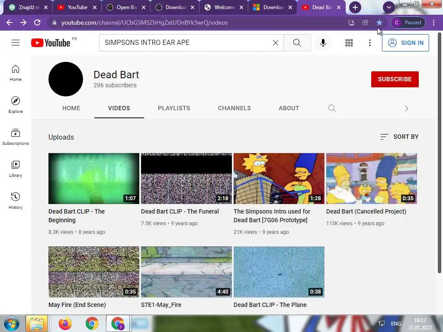Click the static 2:18 video thumbnail

click(186, 179)
